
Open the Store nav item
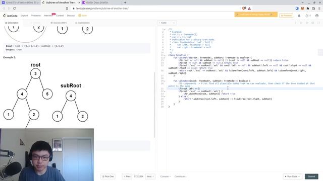[x=83, y=16]
